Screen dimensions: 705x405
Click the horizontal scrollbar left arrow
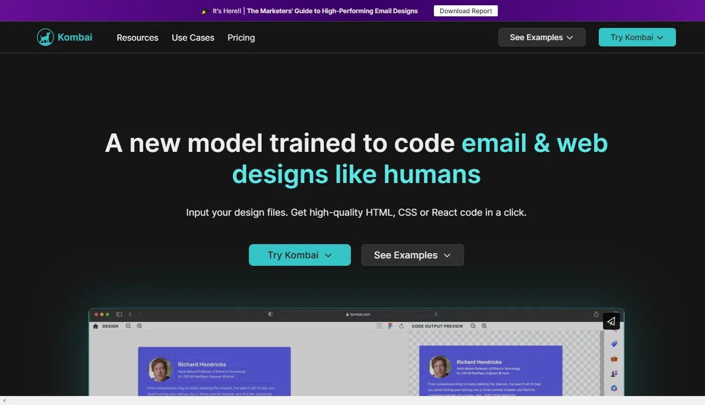coord(4,401)
